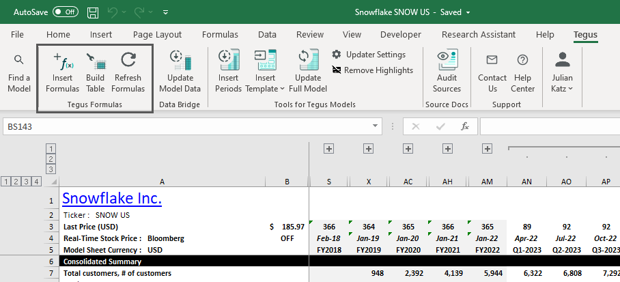
Task: Expand the column group above column AM
Action: [487, 149]
